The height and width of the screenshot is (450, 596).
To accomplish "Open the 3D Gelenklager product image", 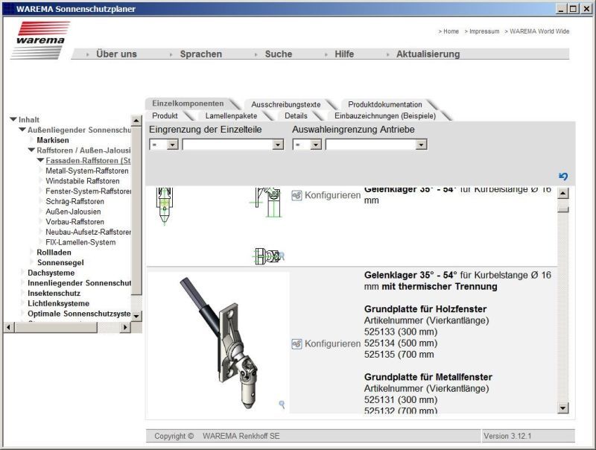I will [218, 343].
